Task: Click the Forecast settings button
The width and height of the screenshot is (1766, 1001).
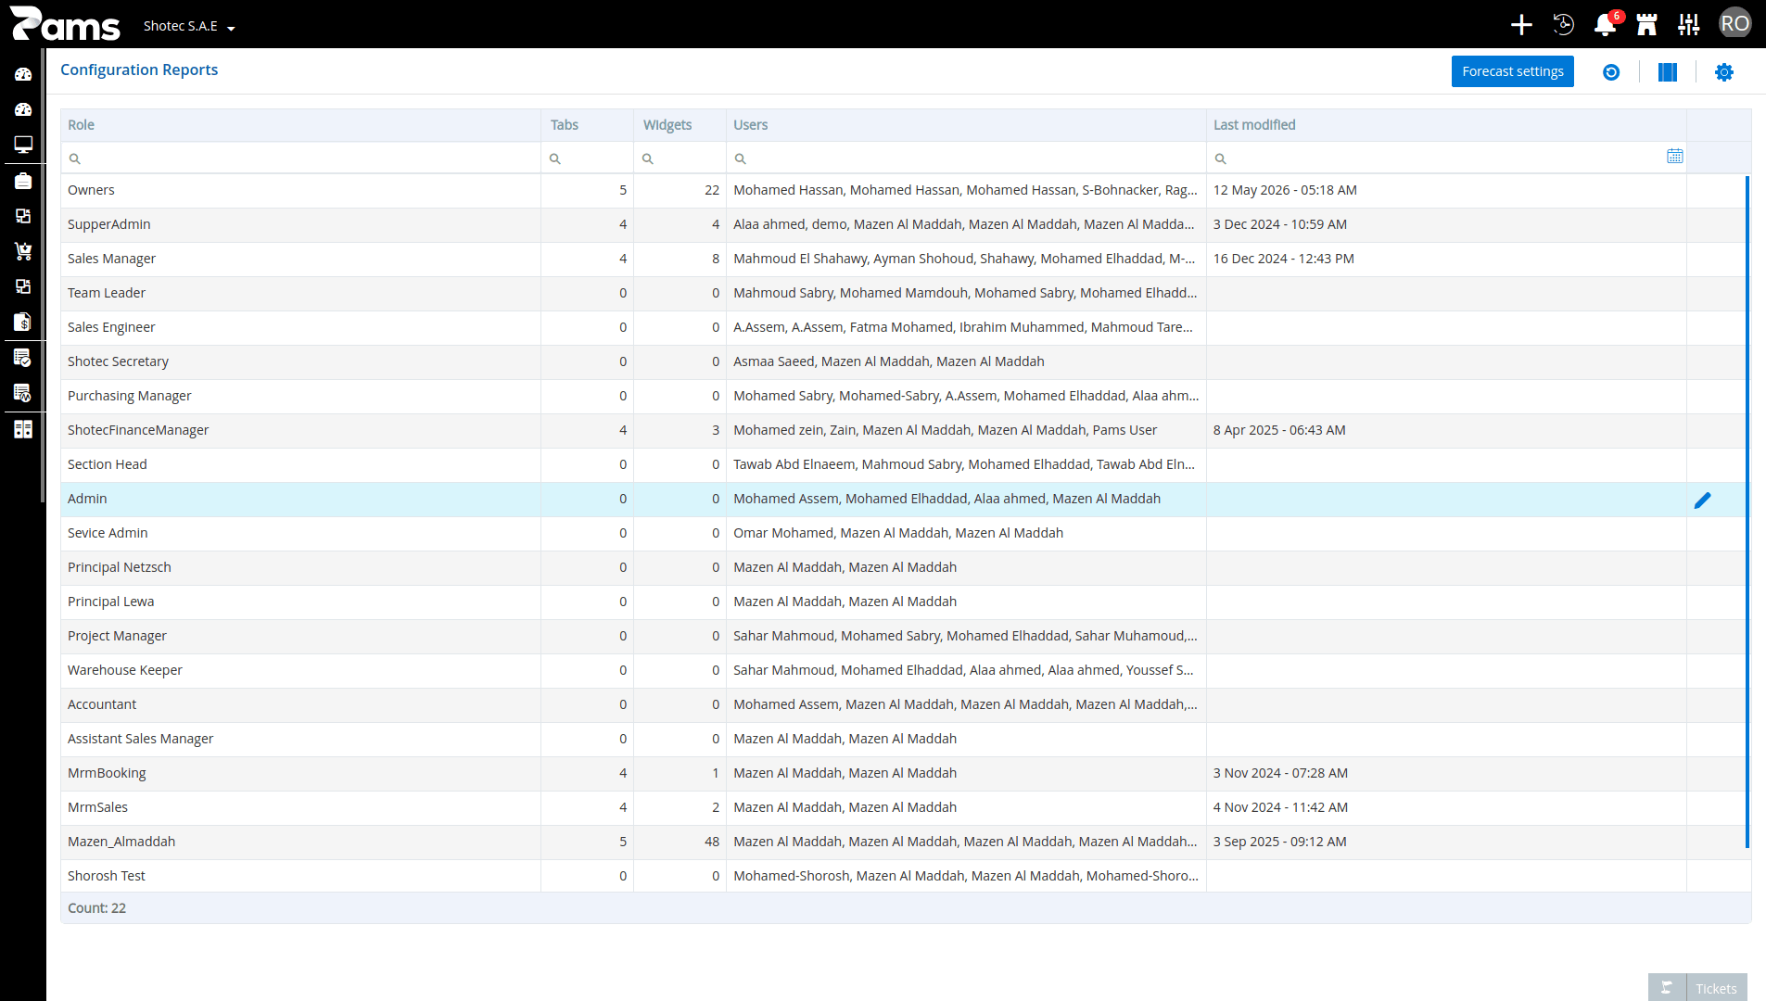Action: tap(1512, 71)
